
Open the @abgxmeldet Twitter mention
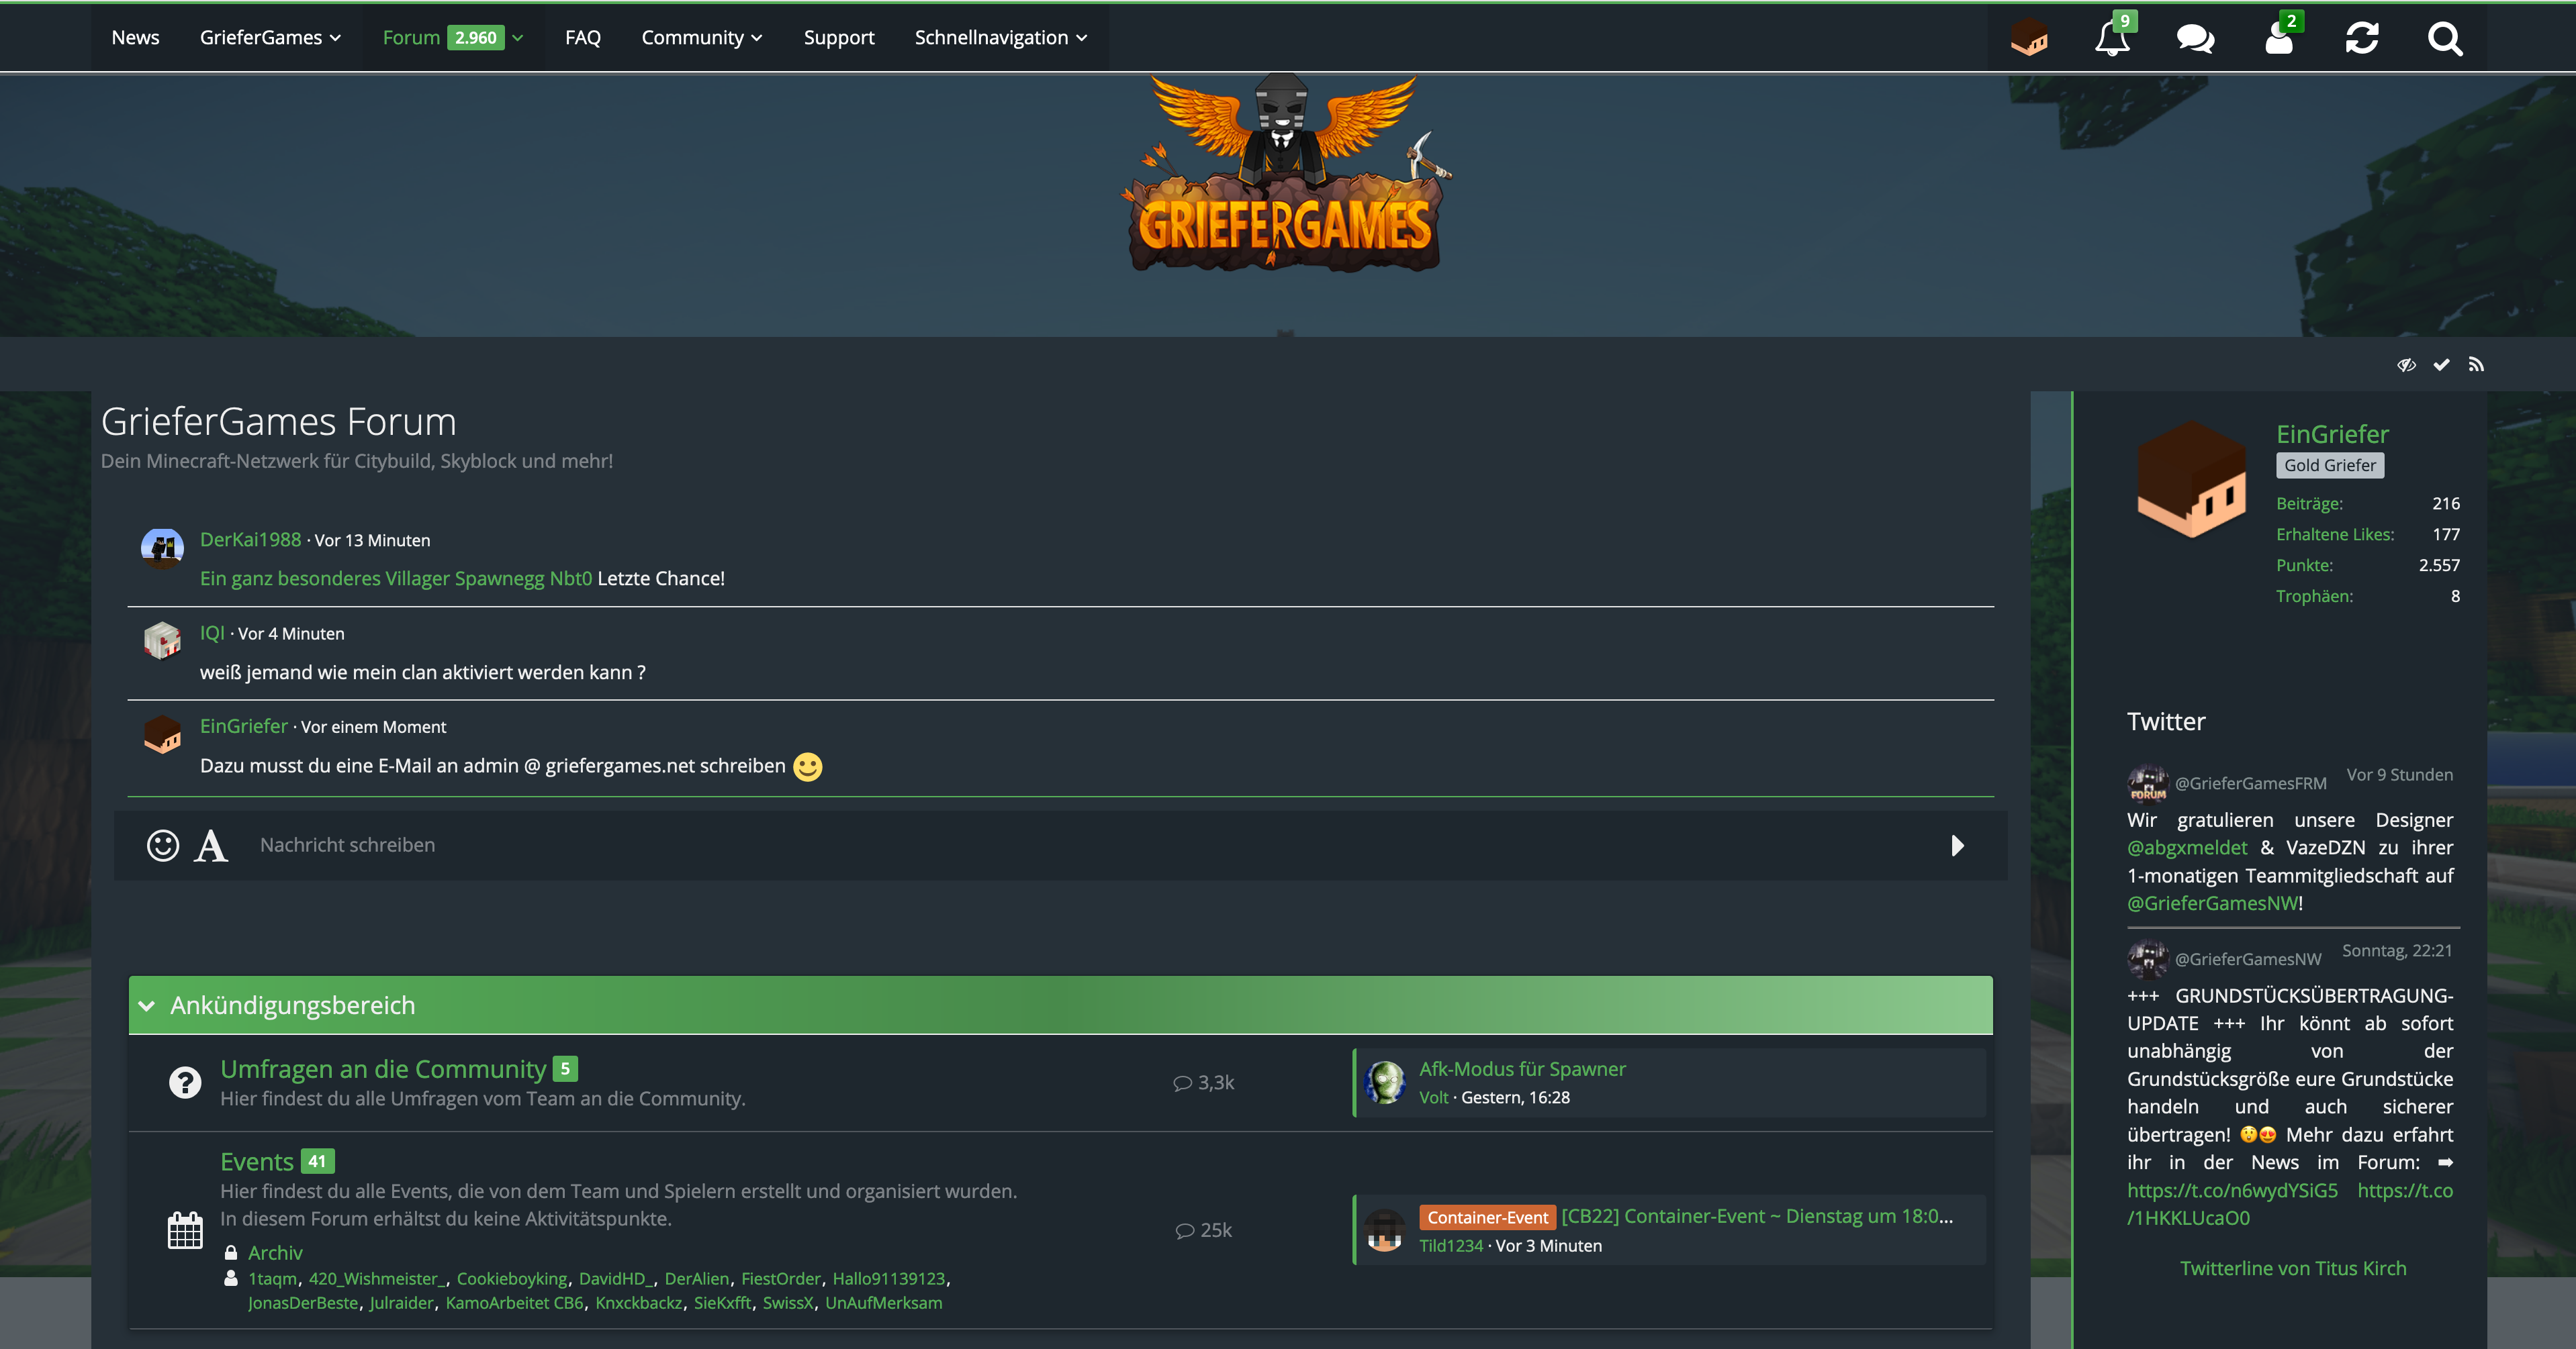[x=2187, y=848]
